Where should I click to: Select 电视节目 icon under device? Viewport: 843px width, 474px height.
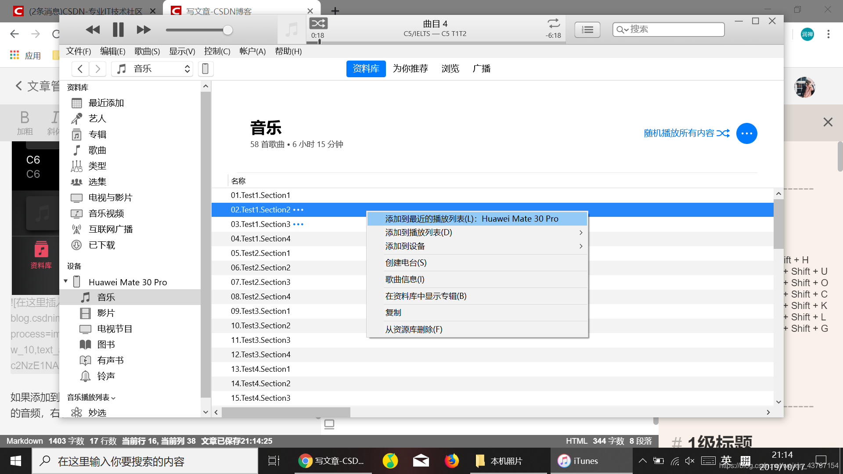(x=86, y=329)
